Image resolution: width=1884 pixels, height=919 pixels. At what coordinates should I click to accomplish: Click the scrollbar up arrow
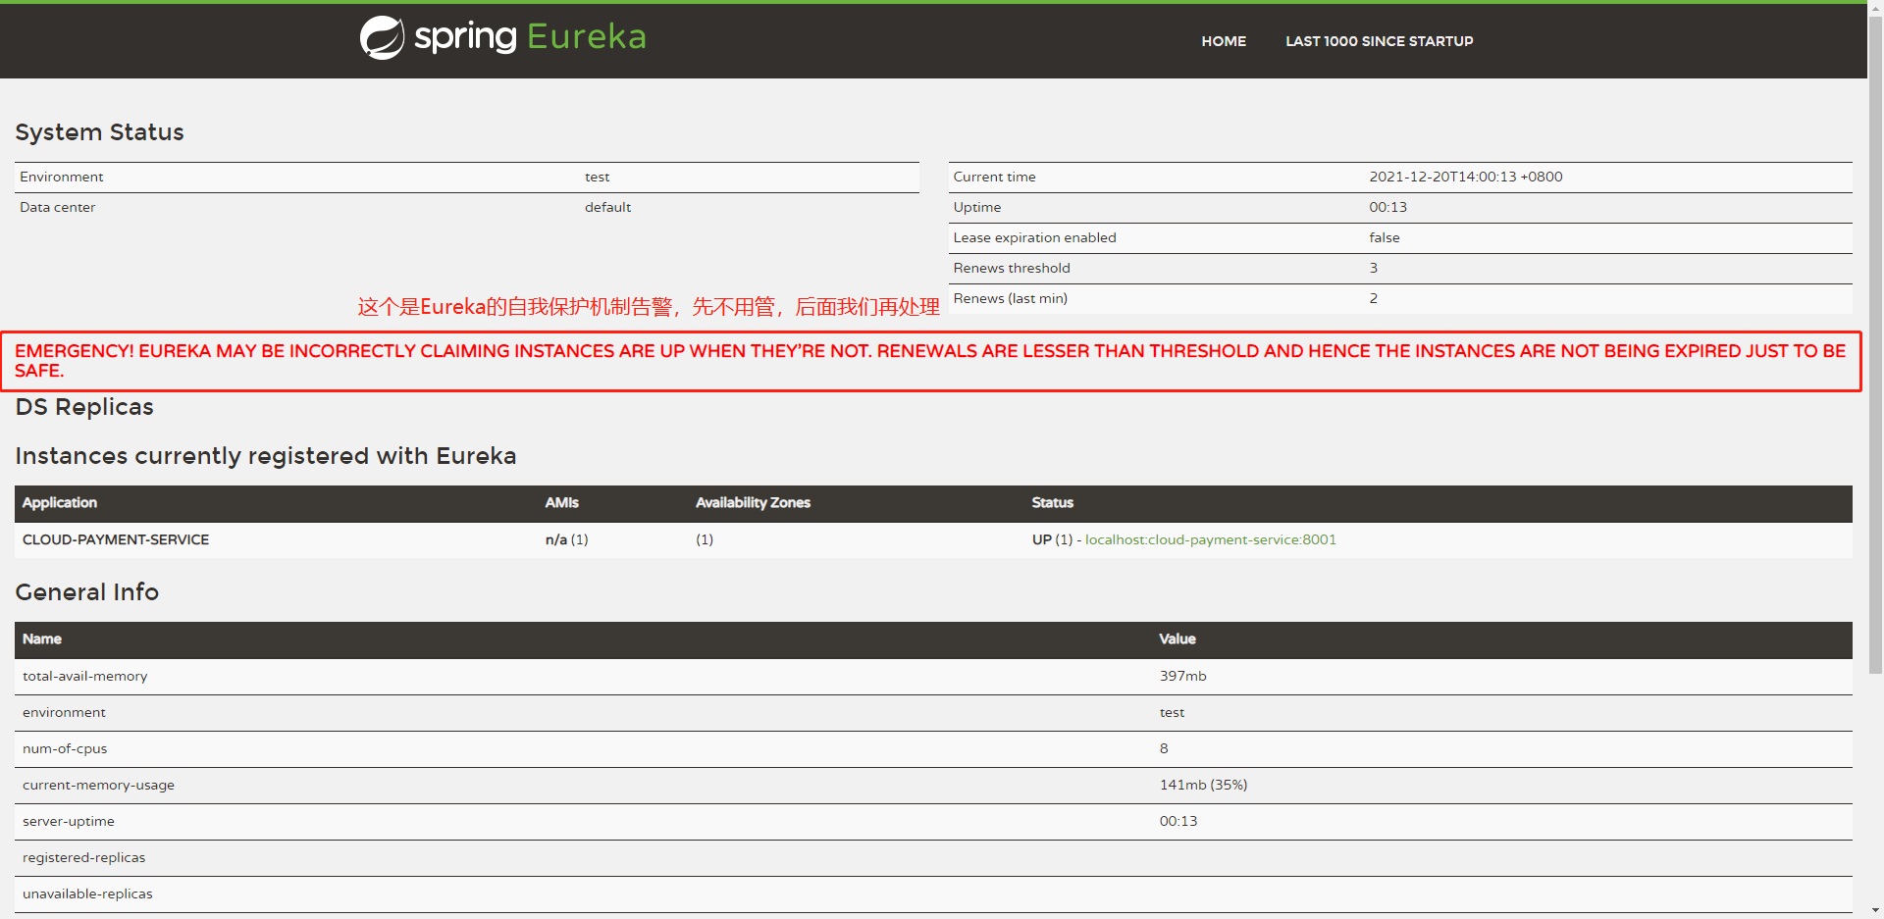[x=1875, y=8]
